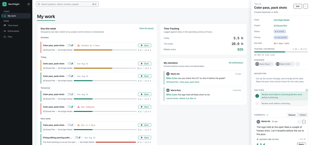Open the Launch Sizzle - Master Cut mention link
The image size is (311, 145).
pos(181,98)
